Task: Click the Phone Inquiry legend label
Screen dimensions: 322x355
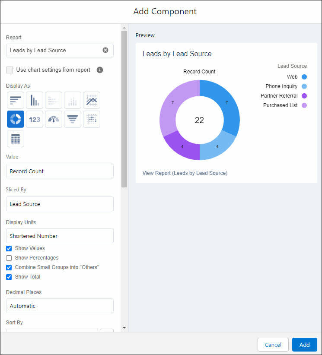Action: point(281,86)
